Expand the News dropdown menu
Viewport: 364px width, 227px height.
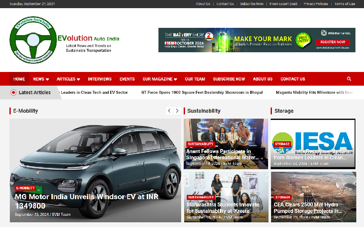[x=41, y=79]
